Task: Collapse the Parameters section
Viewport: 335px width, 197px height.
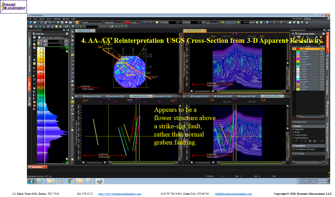Action: [x=308, y=146]
